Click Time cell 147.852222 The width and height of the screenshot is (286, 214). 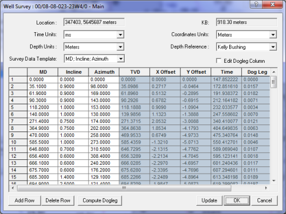click(x=227, y=79)
